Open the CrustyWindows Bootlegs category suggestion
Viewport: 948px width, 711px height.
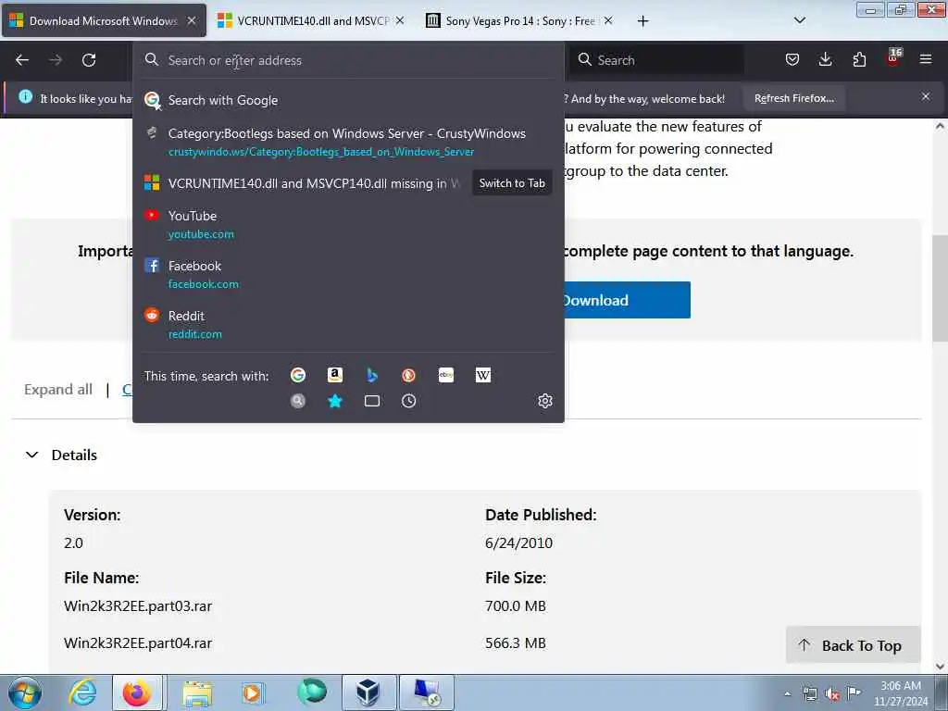[348, 142]
